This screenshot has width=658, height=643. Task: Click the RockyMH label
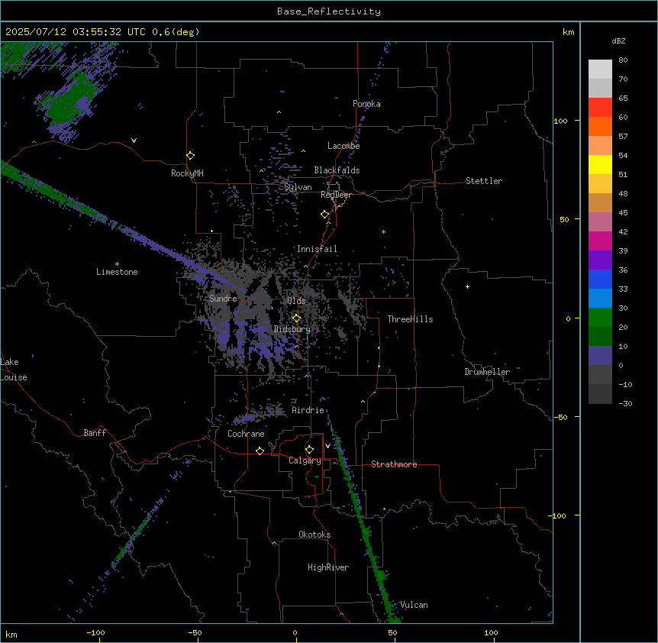(x=187, y=173)
